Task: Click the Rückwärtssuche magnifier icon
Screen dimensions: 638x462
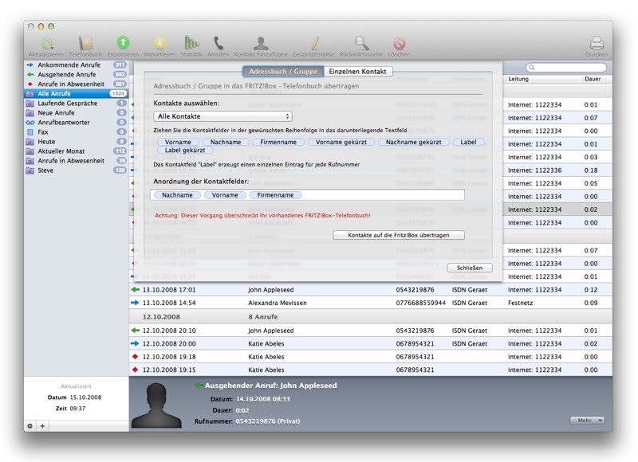Action: [362, 43]
